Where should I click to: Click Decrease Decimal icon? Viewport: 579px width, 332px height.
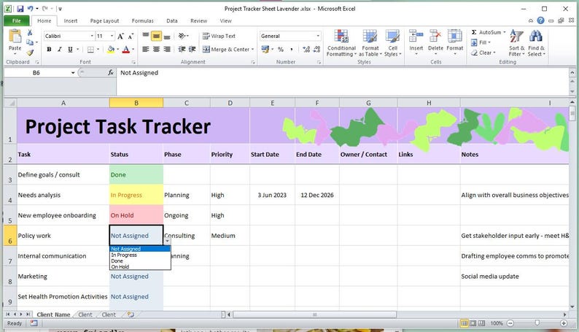(316, 49)
